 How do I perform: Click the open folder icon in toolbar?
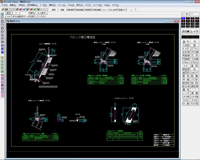coord(3,9)
